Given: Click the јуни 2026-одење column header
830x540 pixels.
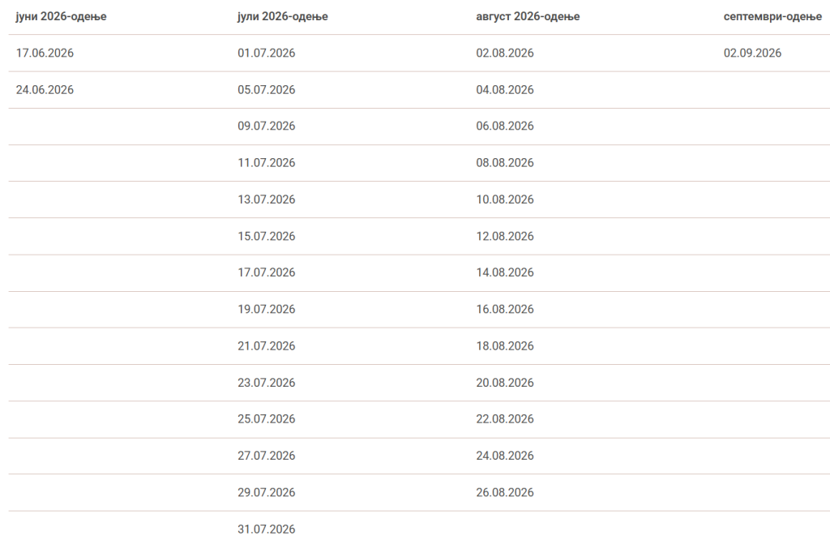Looking at the screenshot, I should click(x=62, y=16).
